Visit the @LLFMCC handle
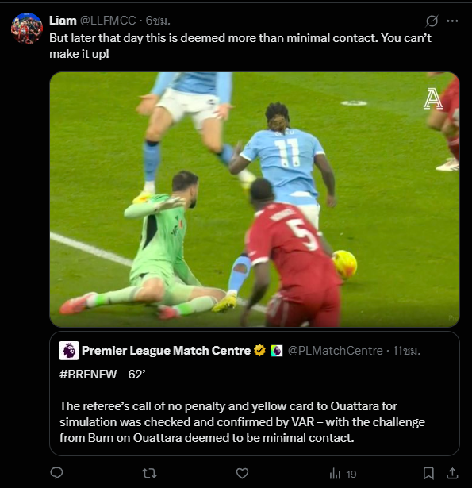 (x=108, y=21)
